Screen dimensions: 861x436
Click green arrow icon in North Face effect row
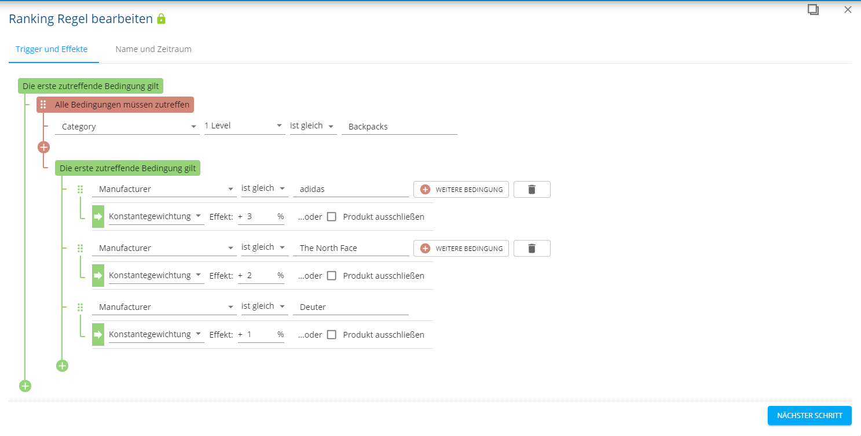pyautogui.click(x=98, y=276)
